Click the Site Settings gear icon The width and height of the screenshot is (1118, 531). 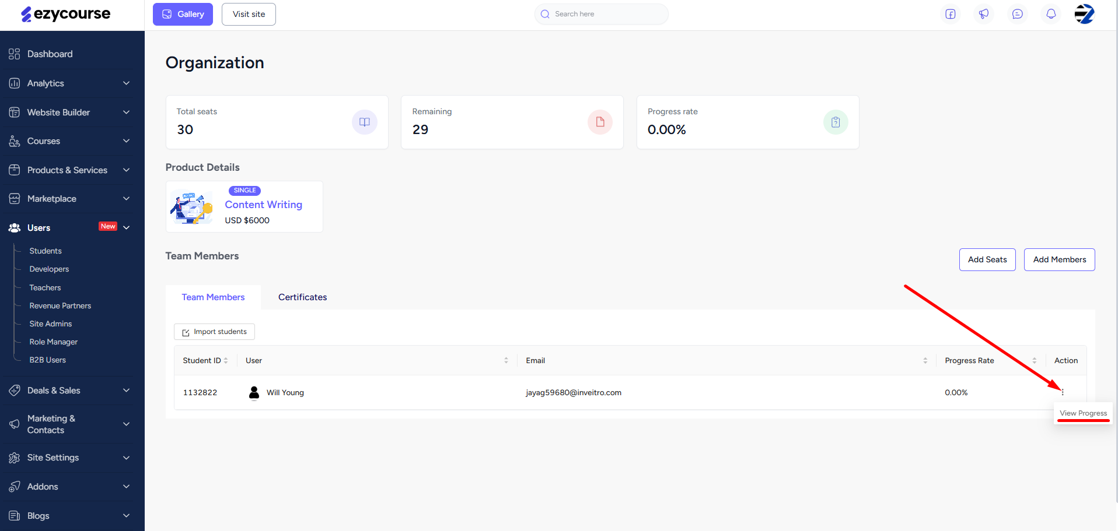tap(15, 458)
